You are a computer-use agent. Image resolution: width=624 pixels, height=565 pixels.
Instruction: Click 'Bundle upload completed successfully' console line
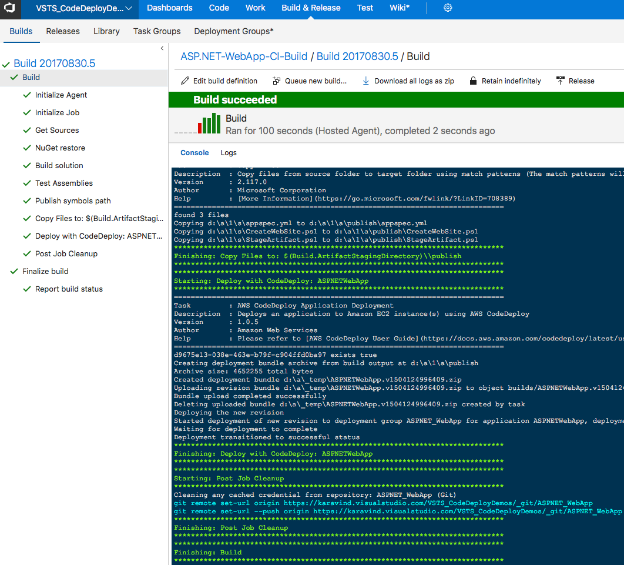pyautogui.click(x=250, y=396)
